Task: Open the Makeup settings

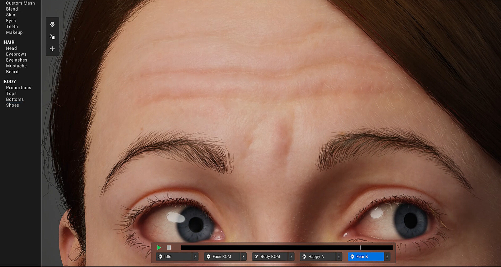Action: [x=14, y=32]
